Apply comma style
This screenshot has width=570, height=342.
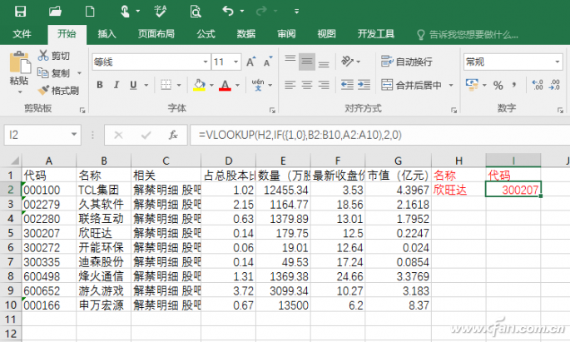514,86
